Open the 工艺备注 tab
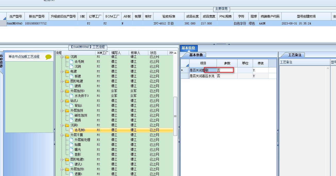The width and height of the screenshot is (336, 176). tap(295, 55)
